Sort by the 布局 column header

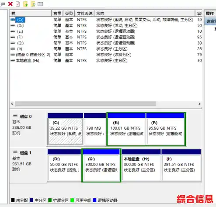pyautogui.click(x=57, y=14)
